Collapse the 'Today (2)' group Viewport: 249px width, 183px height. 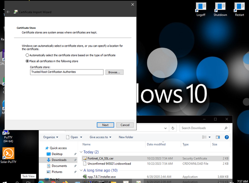pyautogui.click(x=81, y=152)
